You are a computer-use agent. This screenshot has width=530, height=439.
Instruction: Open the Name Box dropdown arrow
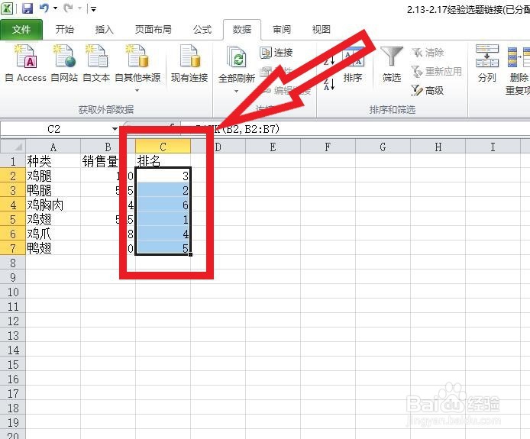(115, 129)
